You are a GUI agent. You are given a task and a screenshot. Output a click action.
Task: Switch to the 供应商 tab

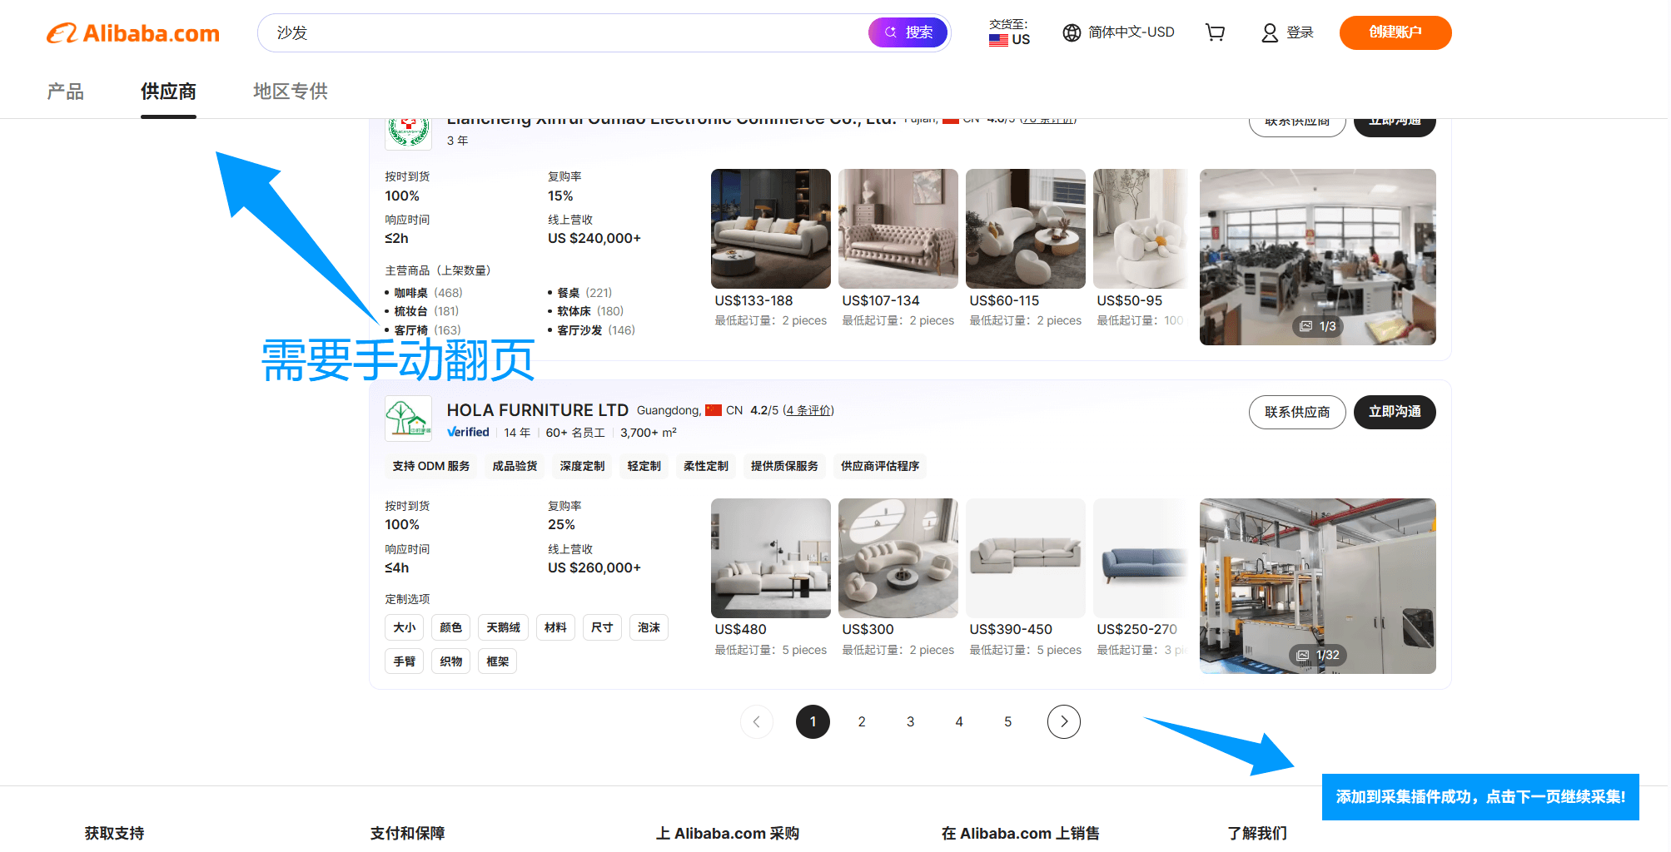tap(168, 92)
